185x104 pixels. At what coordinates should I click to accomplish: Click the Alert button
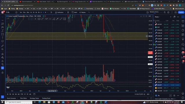pyautogui.click(x=75, y=12)
